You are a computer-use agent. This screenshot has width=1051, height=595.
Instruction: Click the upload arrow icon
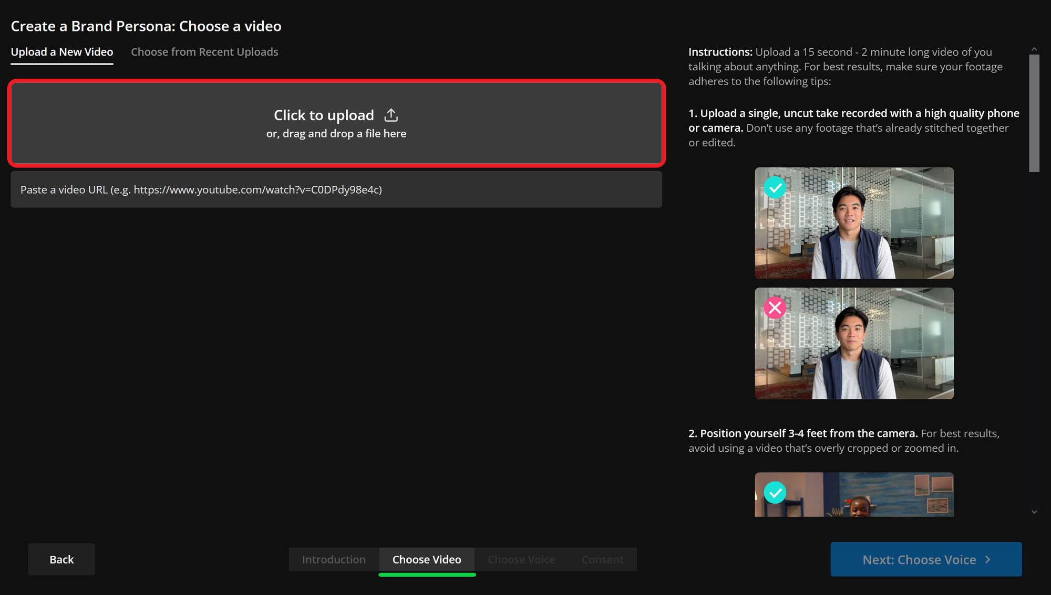point(391,115)
